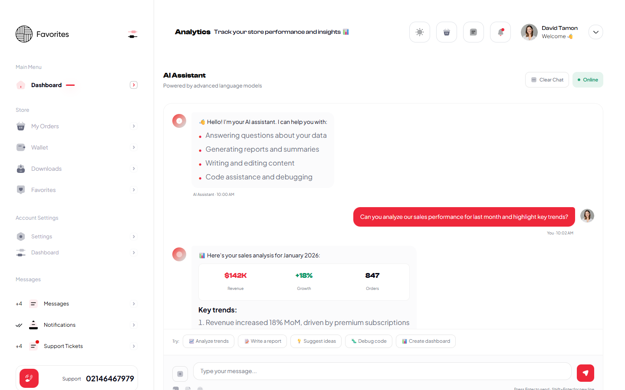Screen dimensions: 625x390
Task: Expand the Dashboard menu arrow
Action: [x=134, y=85]
